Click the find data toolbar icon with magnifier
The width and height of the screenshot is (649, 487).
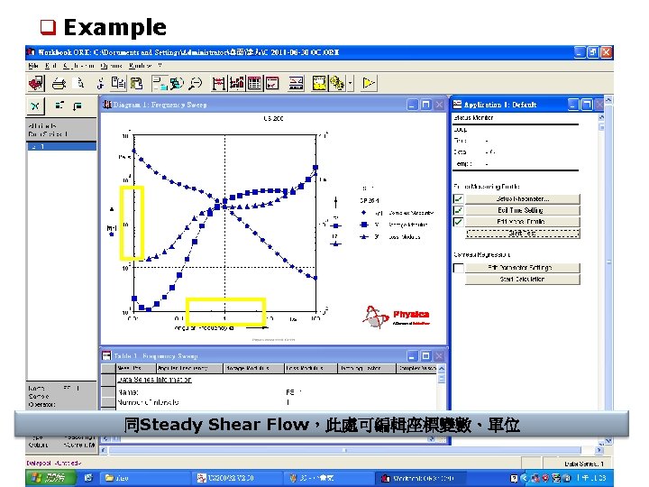[x=177, y=83]
